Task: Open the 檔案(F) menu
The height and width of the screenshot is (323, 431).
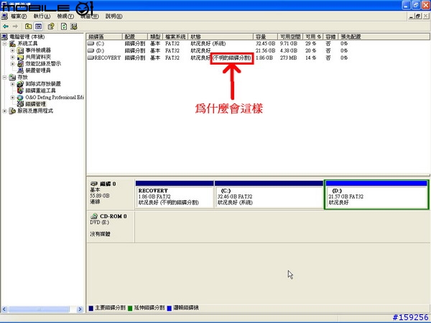Action: click(x=19, y=17)
